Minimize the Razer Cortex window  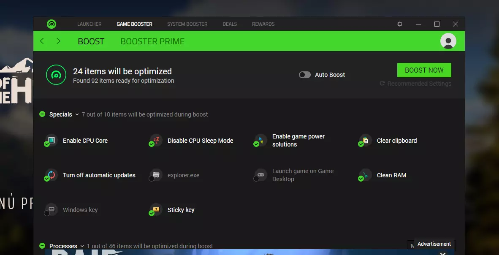[418, 24]
